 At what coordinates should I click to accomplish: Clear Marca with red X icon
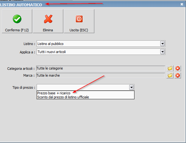coord(178,75)
